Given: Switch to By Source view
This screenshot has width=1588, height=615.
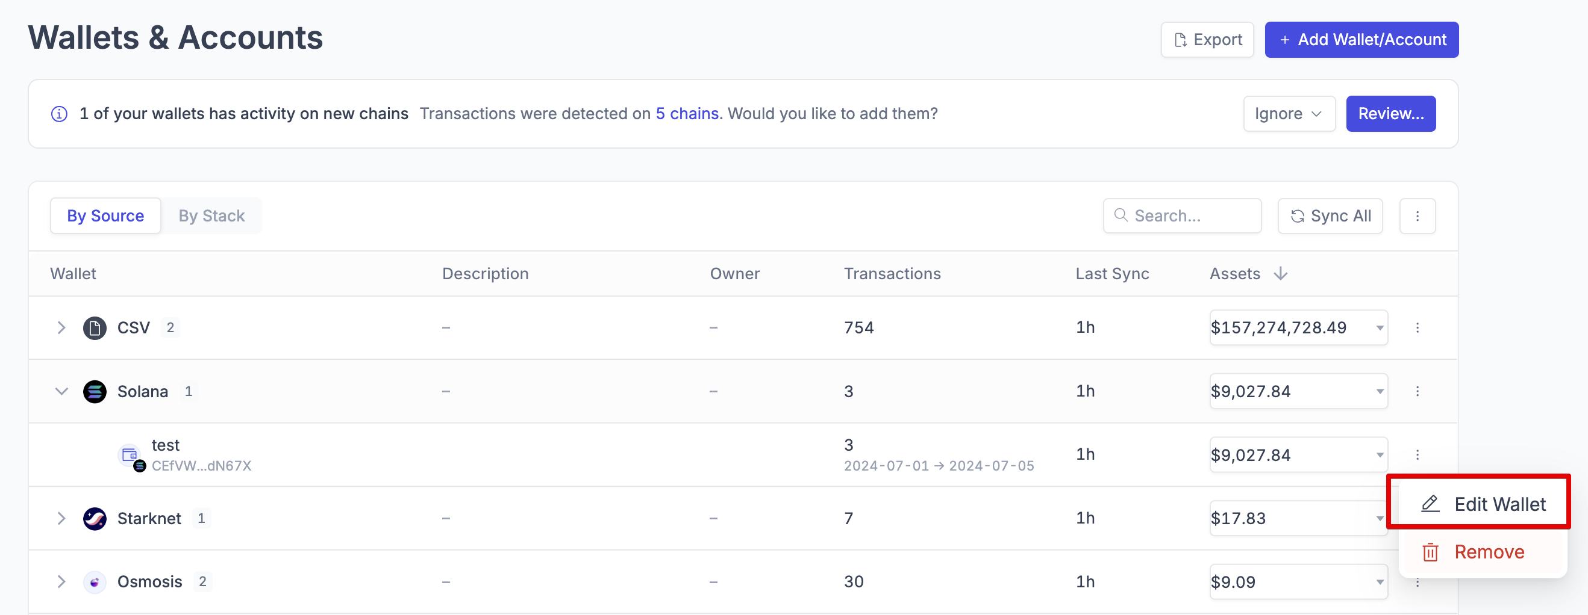Looking at the screenshot, I should point(105,216).
